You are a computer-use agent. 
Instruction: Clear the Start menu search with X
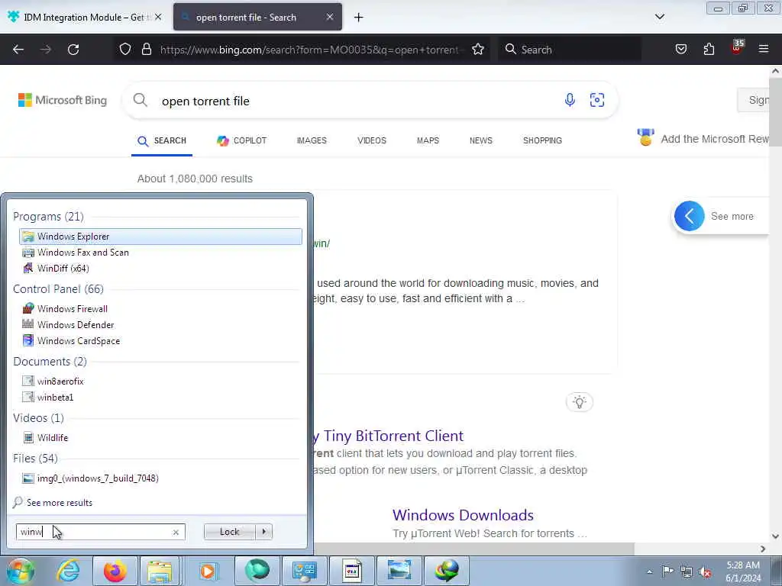click(176, 532)
